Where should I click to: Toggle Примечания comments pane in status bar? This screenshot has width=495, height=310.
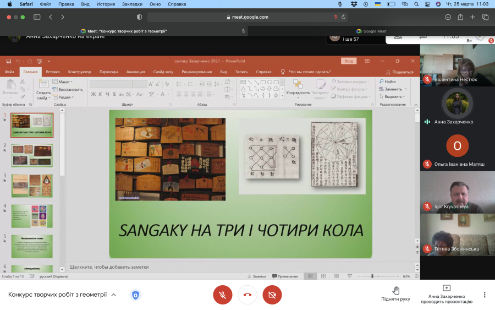pos(285,276)
